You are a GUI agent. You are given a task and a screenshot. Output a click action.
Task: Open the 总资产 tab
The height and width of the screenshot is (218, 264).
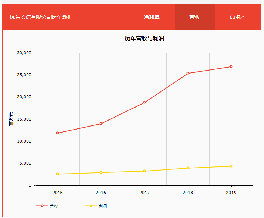[x=237, y=17]
